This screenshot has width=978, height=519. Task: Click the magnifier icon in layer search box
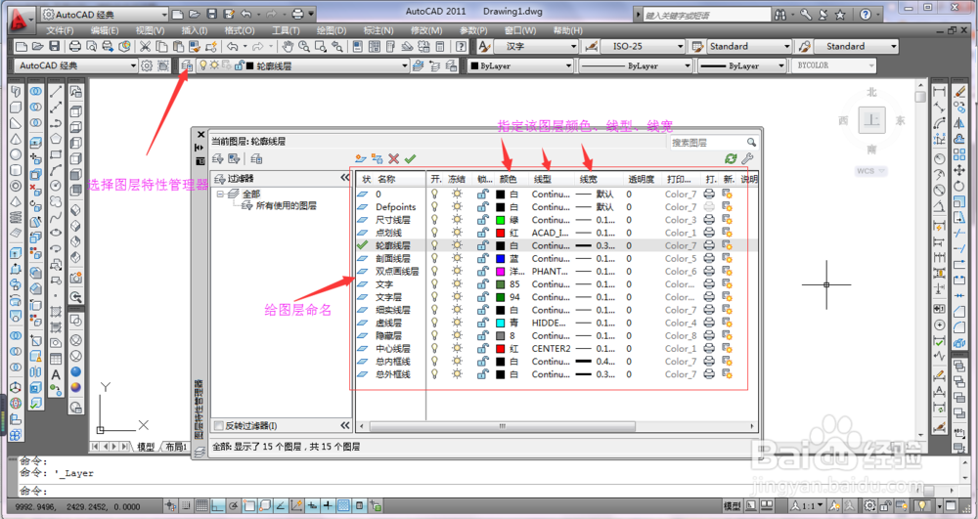click(751, 143)
